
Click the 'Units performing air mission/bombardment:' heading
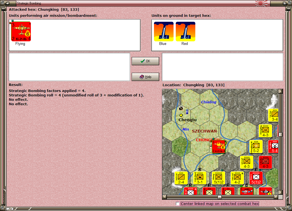pos(53,16)
